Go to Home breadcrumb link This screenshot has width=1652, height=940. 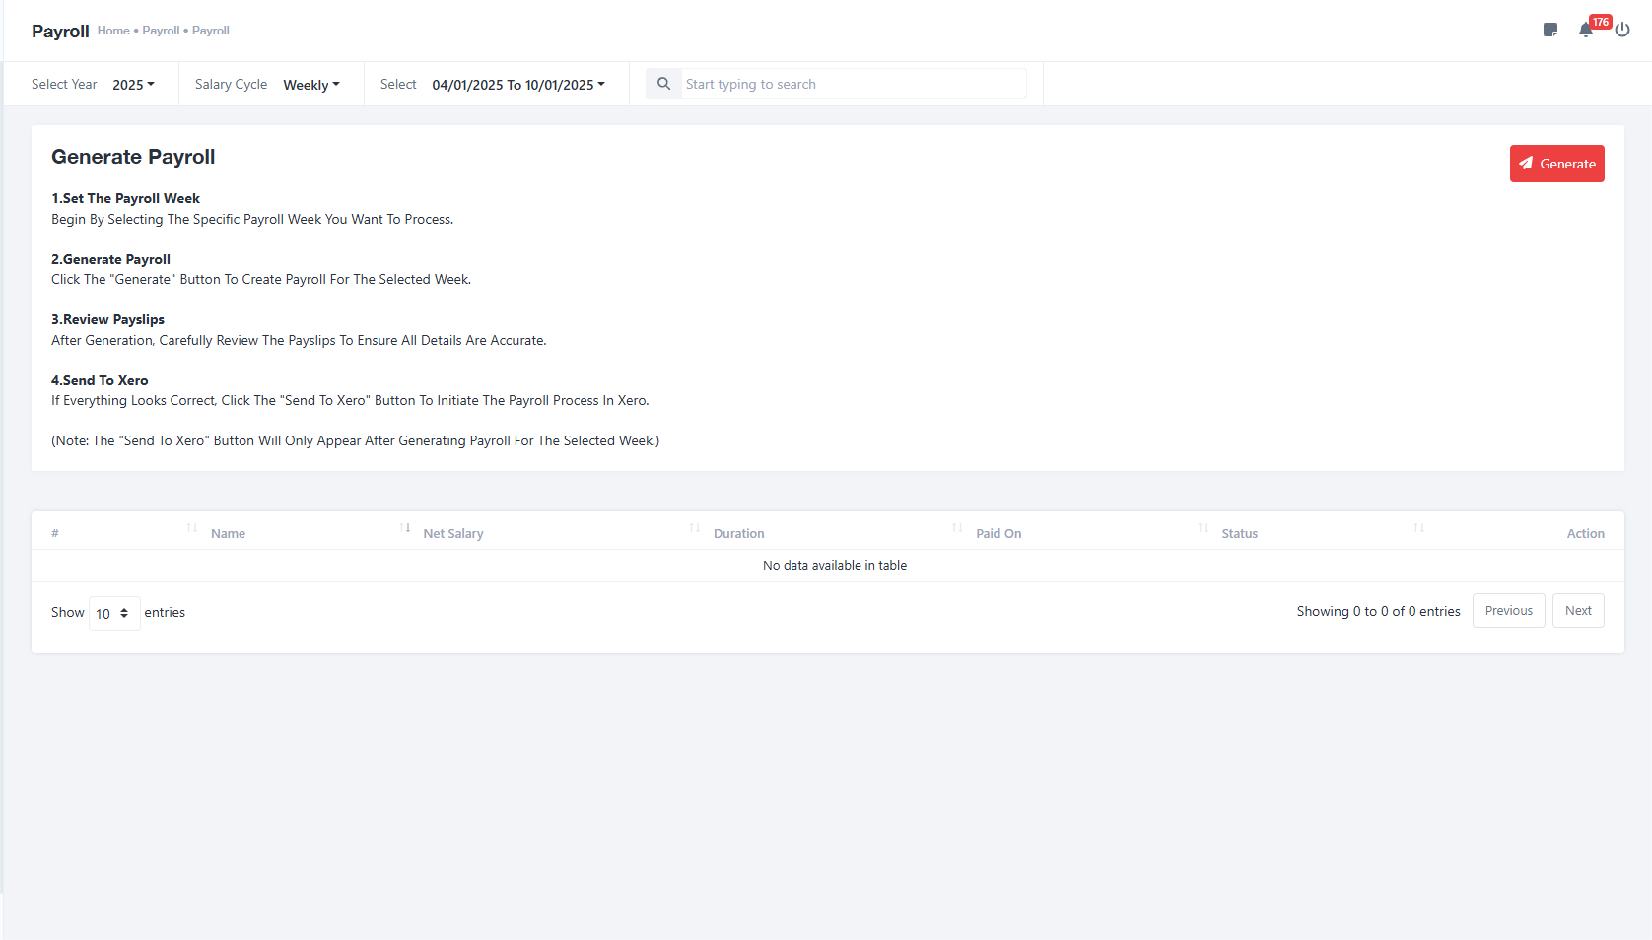[x=113, y=31]
